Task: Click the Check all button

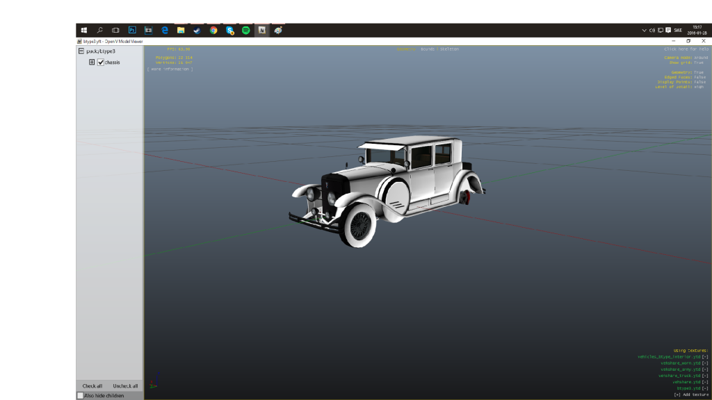Action: pyautogui.click(x=92, y=386)
